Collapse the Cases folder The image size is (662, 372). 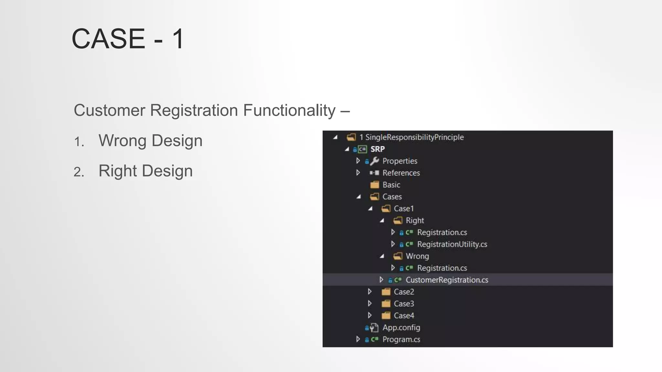pyautogui.click(x=358, y=197)
